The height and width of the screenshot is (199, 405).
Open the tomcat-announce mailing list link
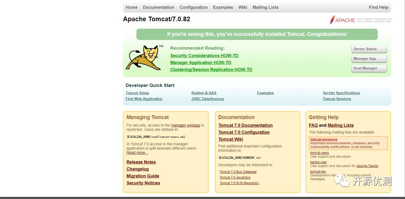pos(324,140)
